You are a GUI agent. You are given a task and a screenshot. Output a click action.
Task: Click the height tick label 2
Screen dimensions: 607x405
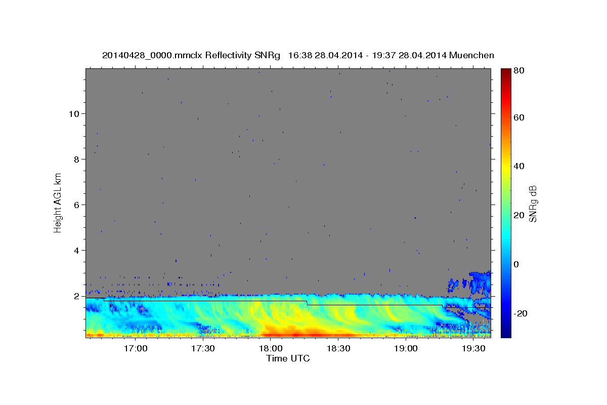coord(76,296)
